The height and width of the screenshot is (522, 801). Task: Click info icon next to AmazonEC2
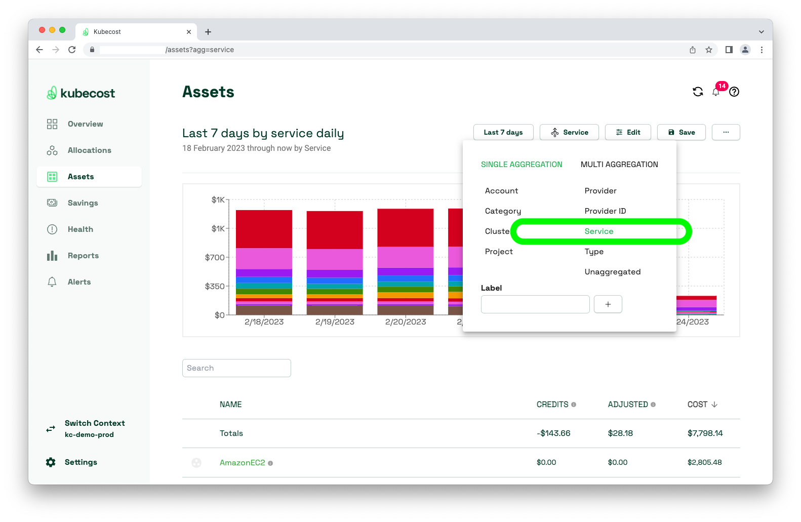tap(270, 463)
